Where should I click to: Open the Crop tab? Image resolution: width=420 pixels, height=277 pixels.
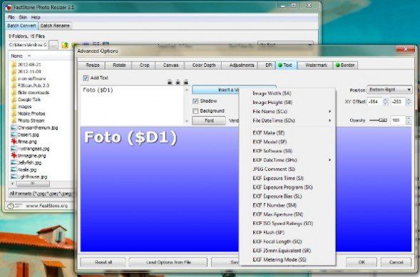[x=144, y=66]
